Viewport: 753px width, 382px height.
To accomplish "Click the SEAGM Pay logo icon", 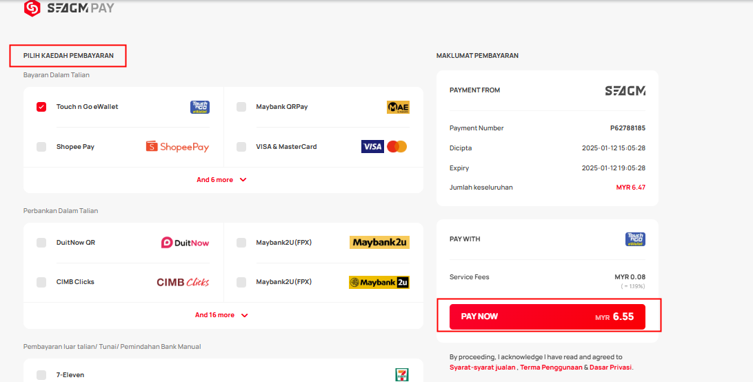I will click(32, 8).
